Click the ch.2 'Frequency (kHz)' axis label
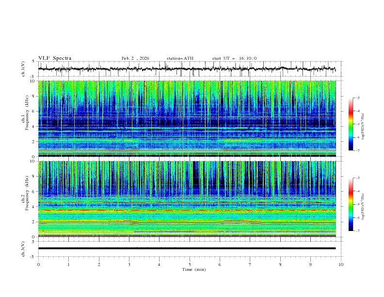Screen dimensions: 384x297 tap(27, 193)
